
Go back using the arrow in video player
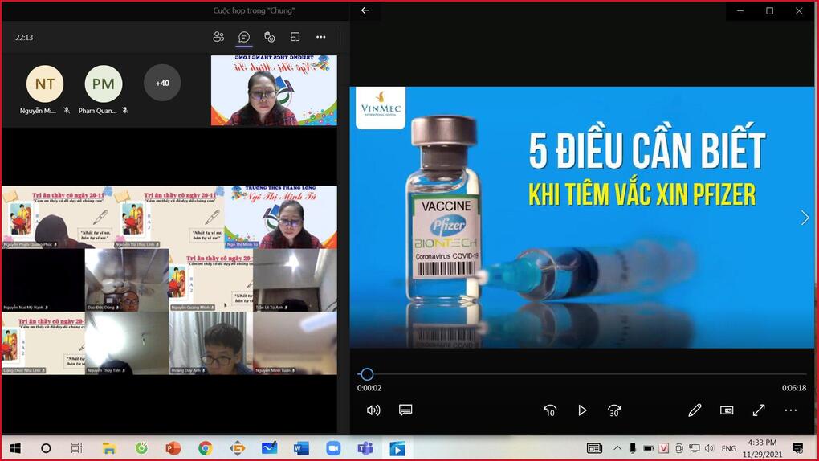[365, 10]
